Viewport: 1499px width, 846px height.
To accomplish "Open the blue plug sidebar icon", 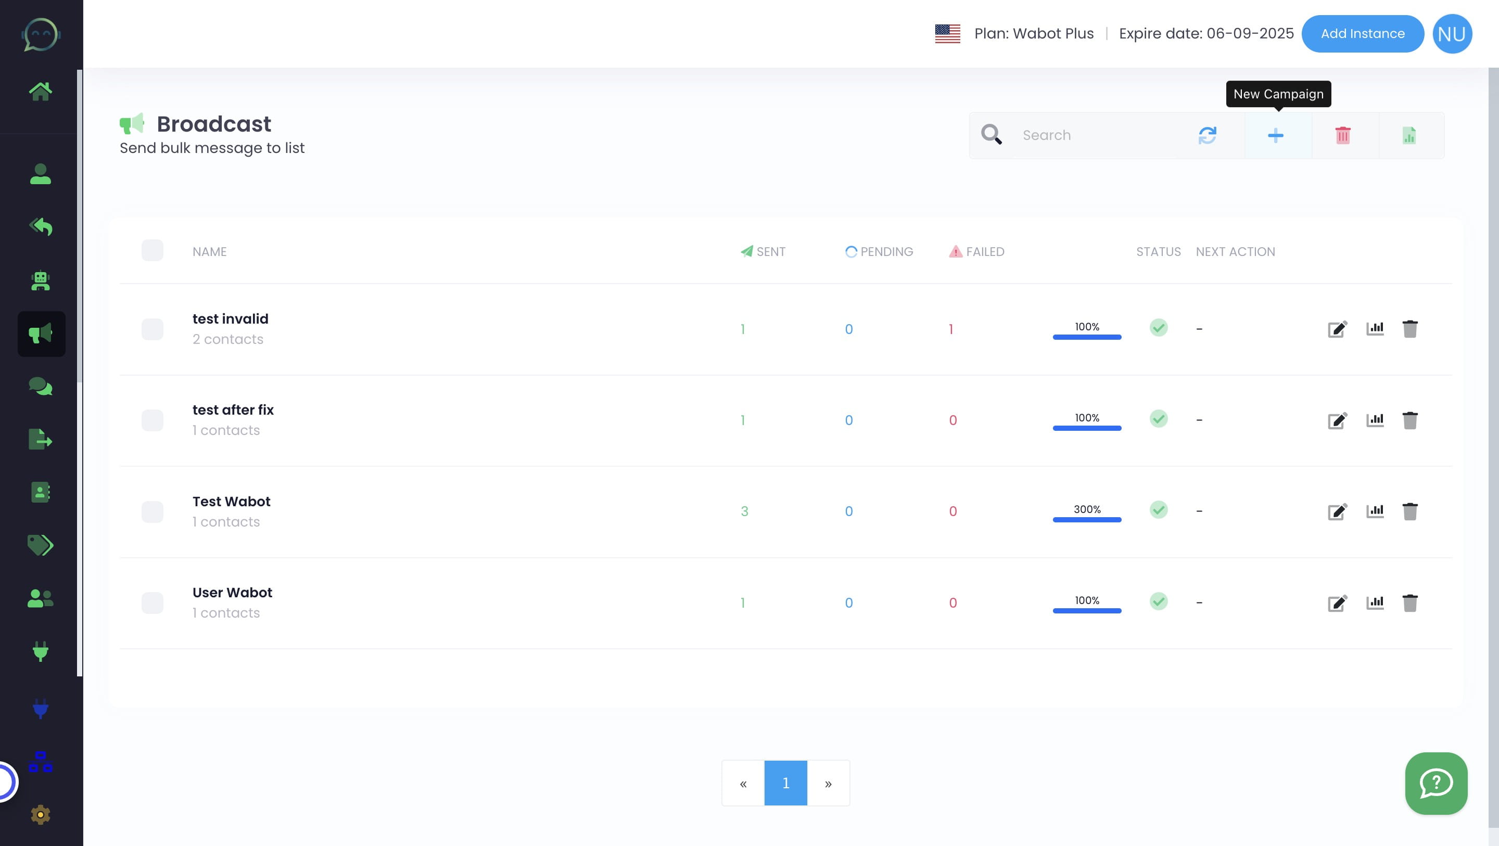I will tap(40, 709).
